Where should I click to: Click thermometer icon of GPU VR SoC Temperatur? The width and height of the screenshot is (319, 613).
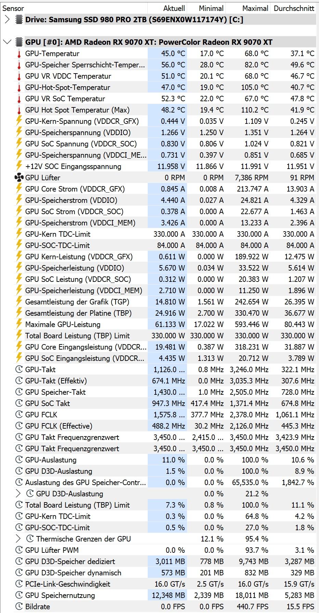[x=19, y=99]
